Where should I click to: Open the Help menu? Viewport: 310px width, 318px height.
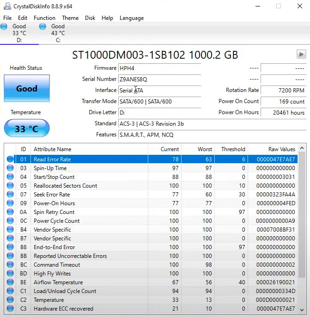point(107,18)
